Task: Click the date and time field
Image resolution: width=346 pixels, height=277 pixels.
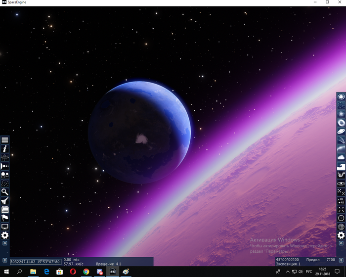Action: (x=35, y=262)
